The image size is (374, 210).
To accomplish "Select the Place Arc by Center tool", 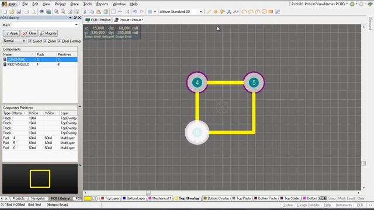I will pyautogui.click(x=244, y=12).
